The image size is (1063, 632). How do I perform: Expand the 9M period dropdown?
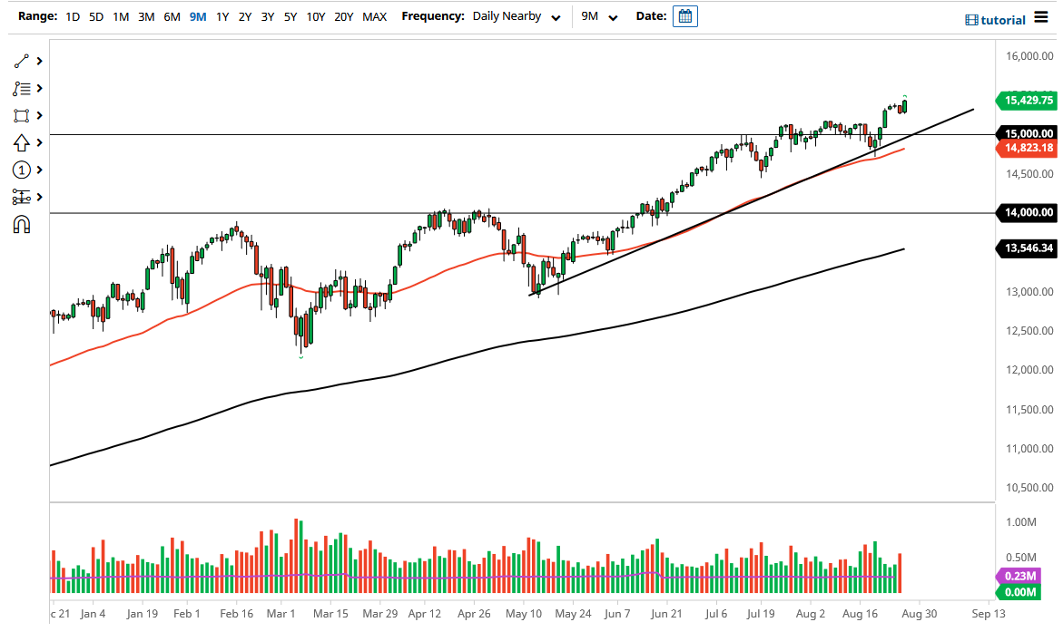point(599,16)
